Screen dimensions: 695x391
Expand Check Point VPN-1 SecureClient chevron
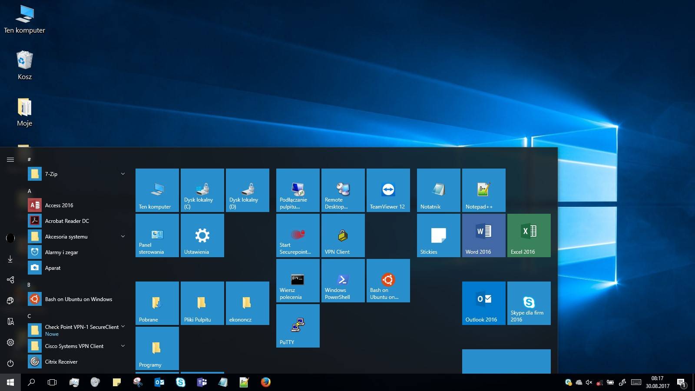(123, 326)
